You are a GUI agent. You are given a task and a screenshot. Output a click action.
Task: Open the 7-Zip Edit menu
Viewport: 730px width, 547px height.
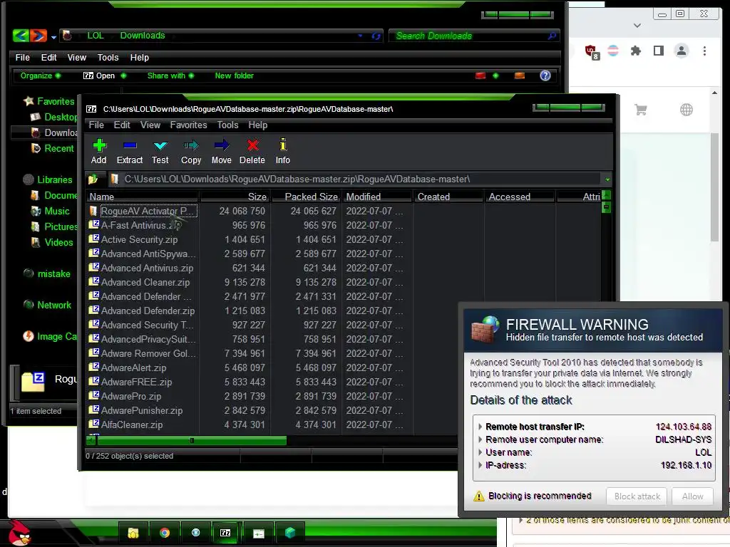point(122,125)
